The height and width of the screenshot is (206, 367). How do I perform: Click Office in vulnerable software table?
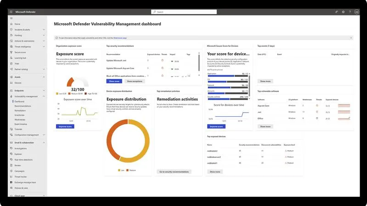tap(260, 119)
